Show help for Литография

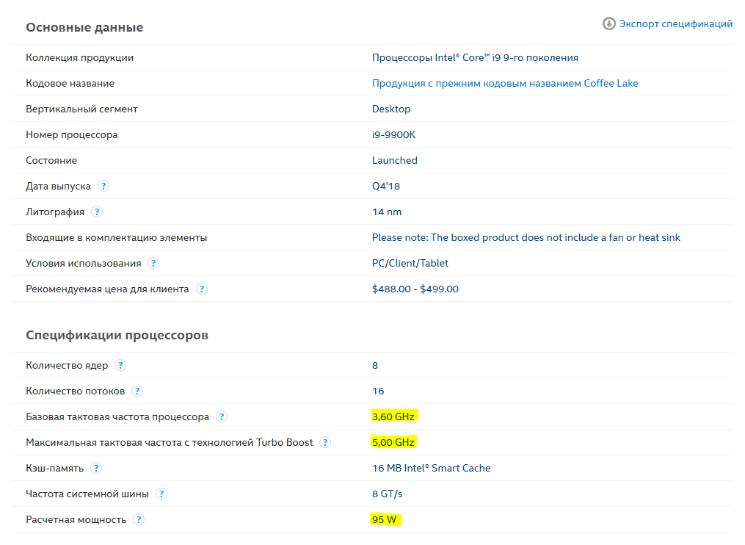(96, 212)
